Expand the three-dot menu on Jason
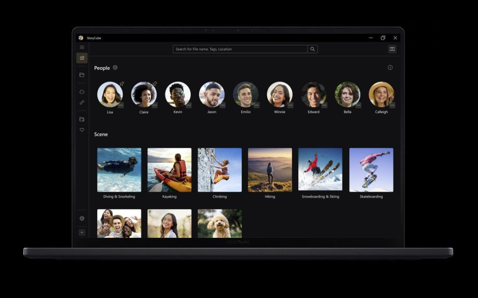 pyautogui.click(x=222, y=105)
